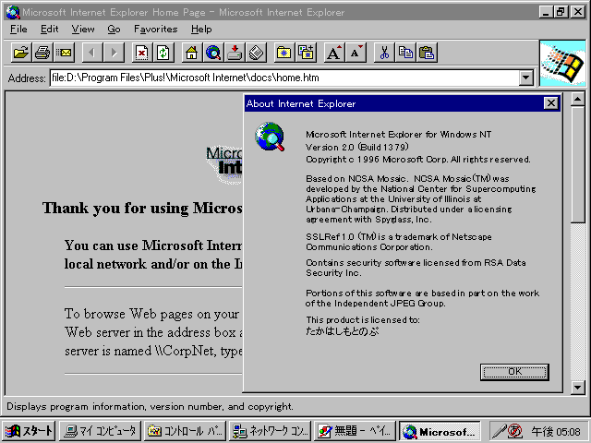Click the tray clock showing 午後 05:08
Screen dimensions: 591x443
click(x=556, y=431)
